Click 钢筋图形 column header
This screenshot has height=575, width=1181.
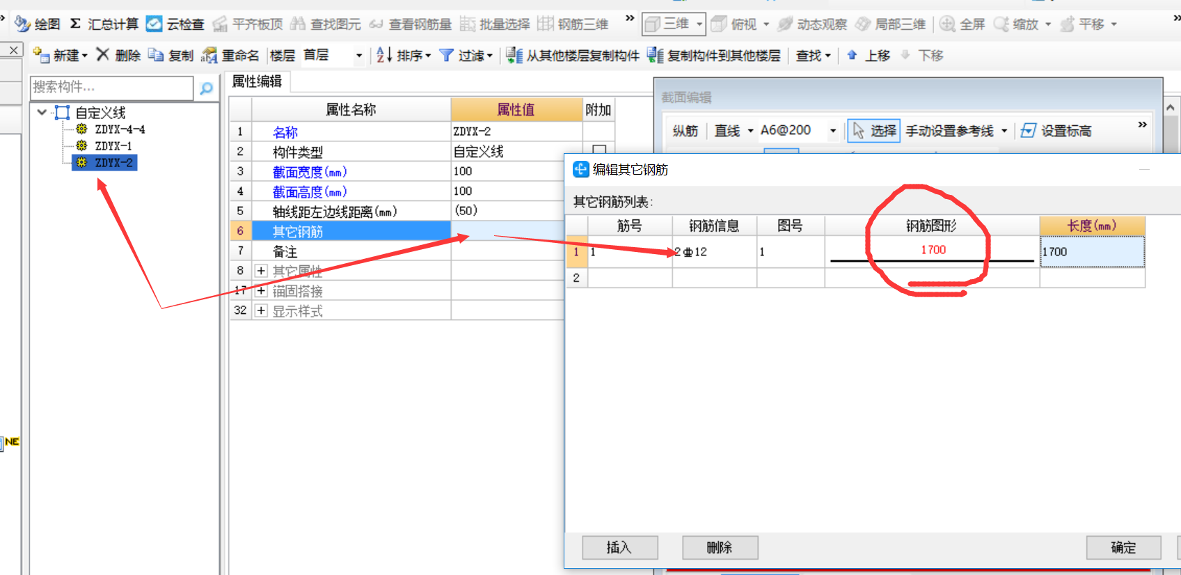931,226
